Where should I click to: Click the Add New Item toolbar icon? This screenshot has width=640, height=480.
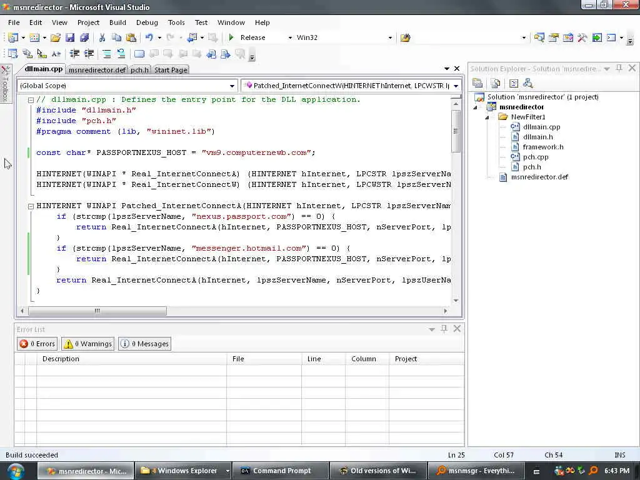(34, 37)
